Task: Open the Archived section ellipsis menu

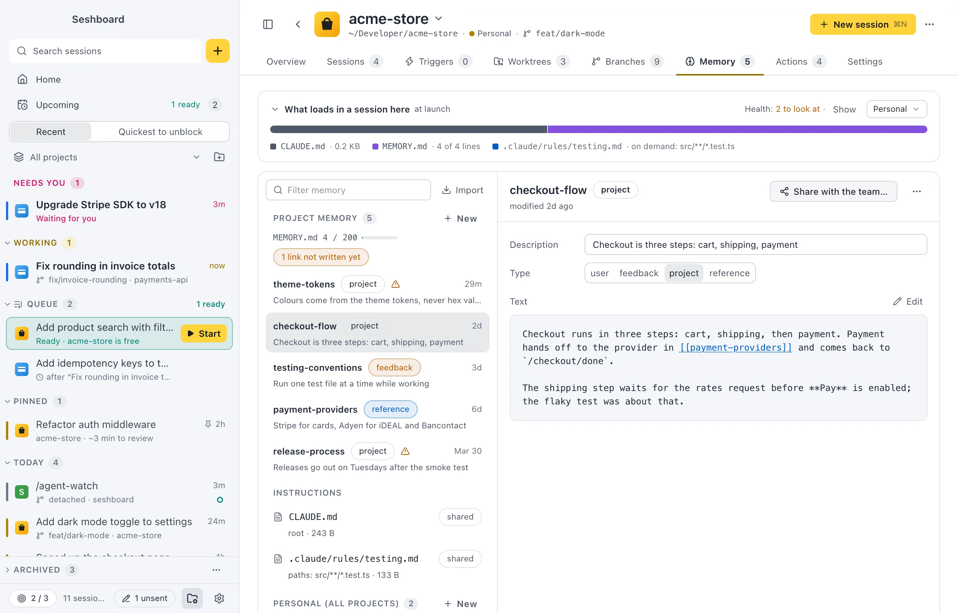Action: [x=216, y=570]
